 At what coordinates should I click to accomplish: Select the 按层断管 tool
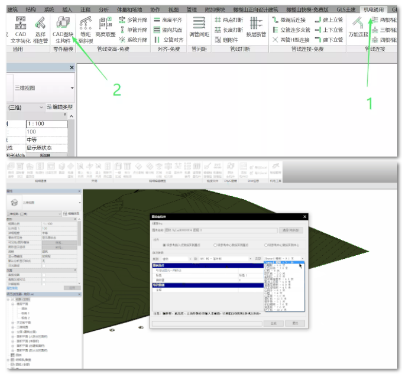coord(256,27)
